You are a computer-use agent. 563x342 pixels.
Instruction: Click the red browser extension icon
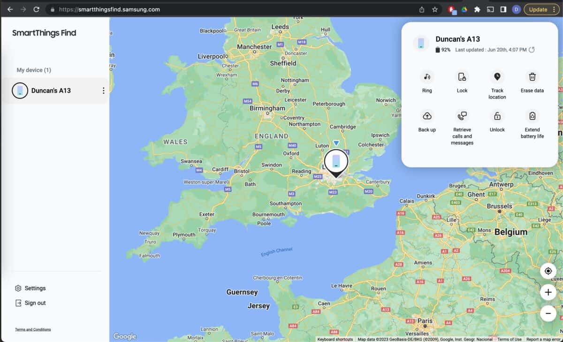451,9
